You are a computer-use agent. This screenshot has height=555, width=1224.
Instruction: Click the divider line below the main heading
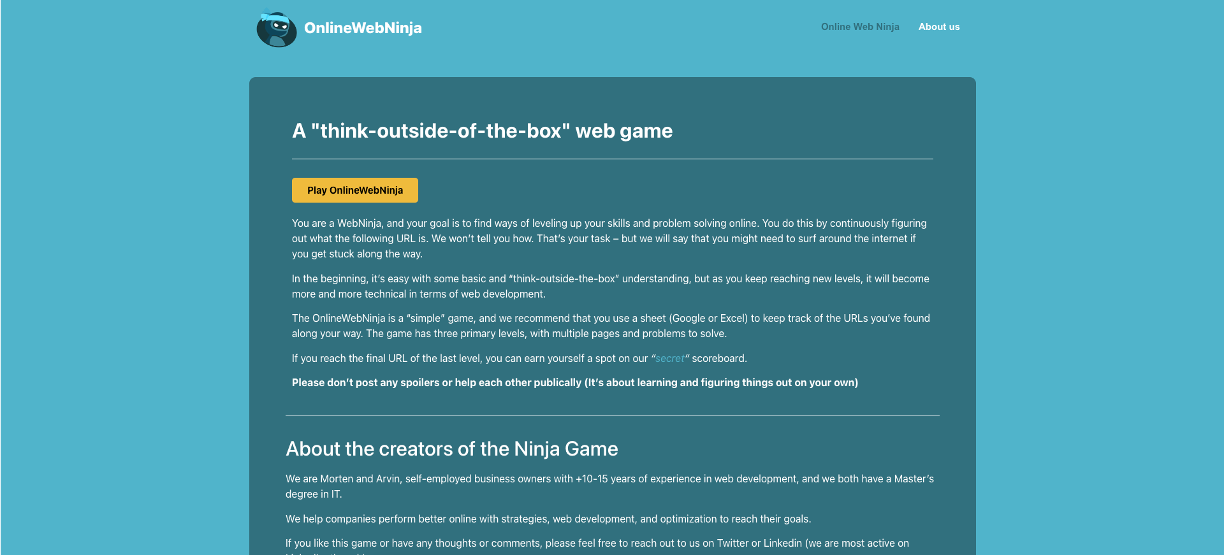612,159
